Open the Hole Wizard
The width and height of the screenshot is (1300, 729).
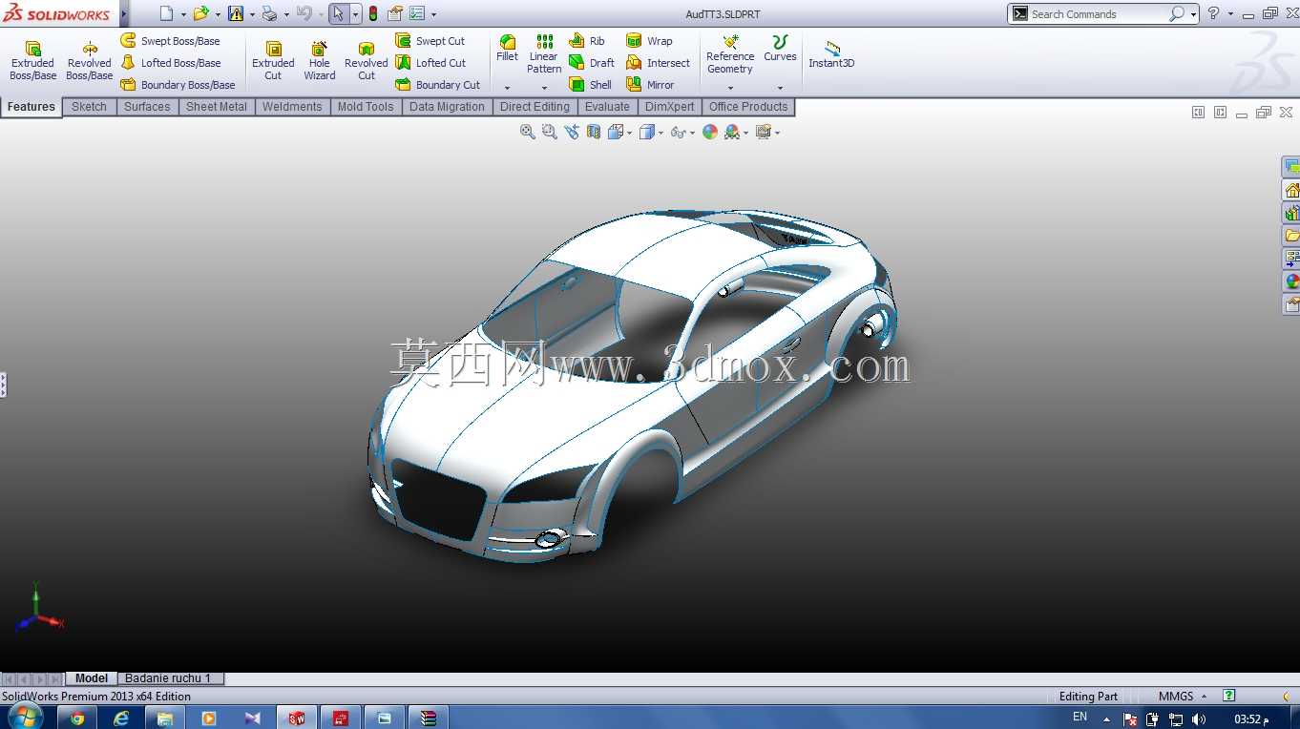(x=320, y=61)
